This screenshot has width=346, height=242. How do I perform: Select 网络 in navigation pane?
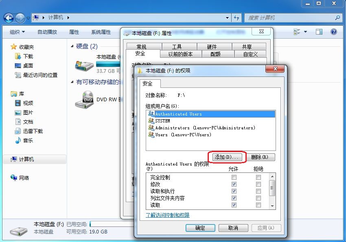(24, 178)
